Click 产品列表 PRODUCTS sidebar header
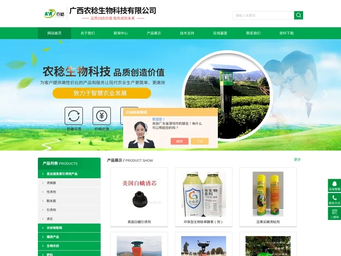341x256 pixels. point(69,164)
